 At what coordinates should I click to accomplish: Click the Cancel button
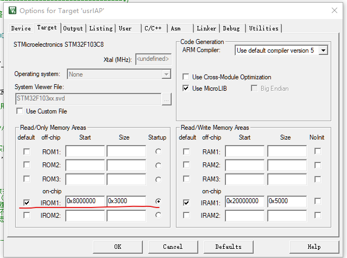click(x=173, y=247)
